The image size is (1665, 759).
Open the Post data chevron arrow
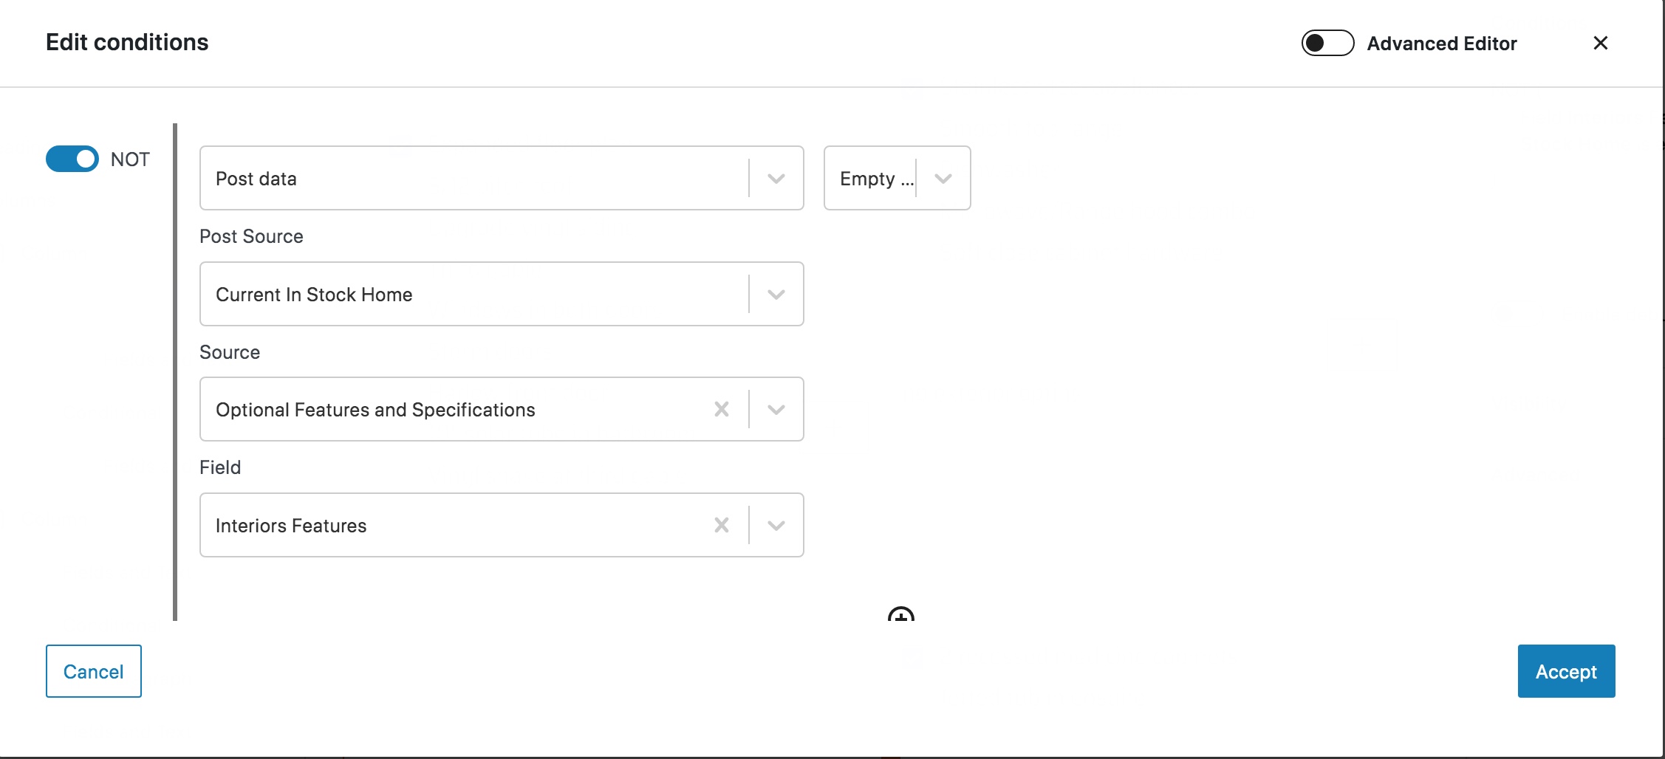[776, 178]
